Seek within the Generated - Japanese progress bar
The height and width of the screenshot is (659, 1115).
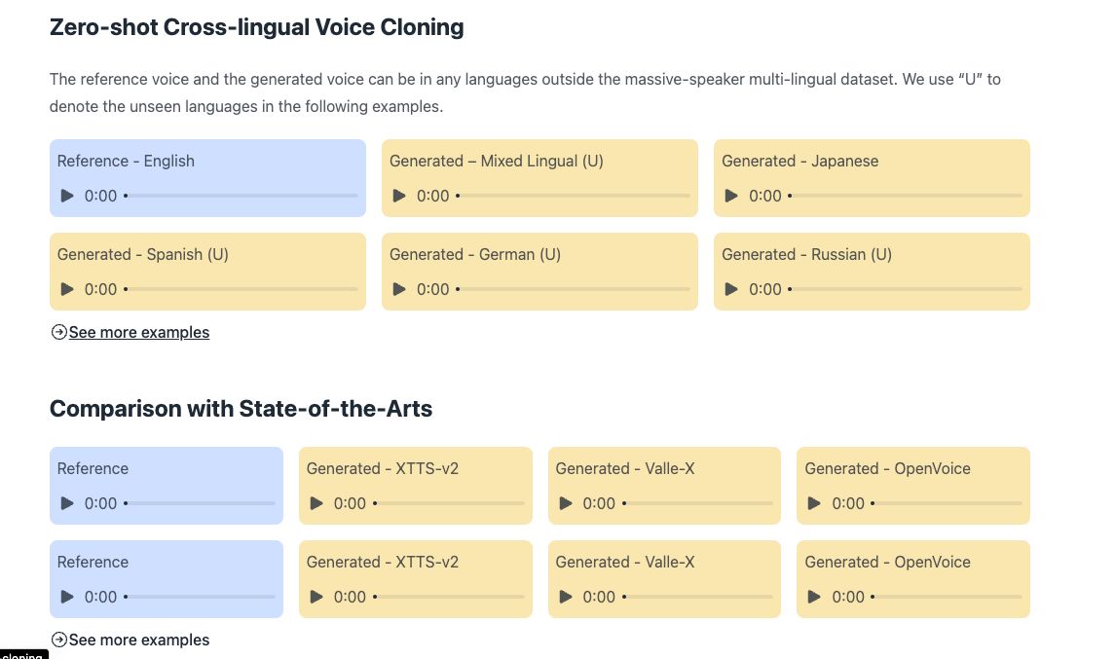(906, 196)
